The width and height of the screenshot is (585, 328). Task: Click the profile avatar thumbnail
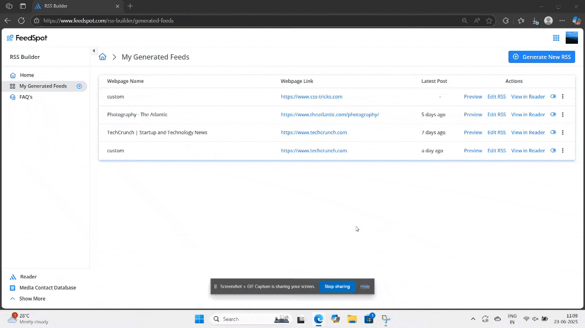(x=572, y=38)
